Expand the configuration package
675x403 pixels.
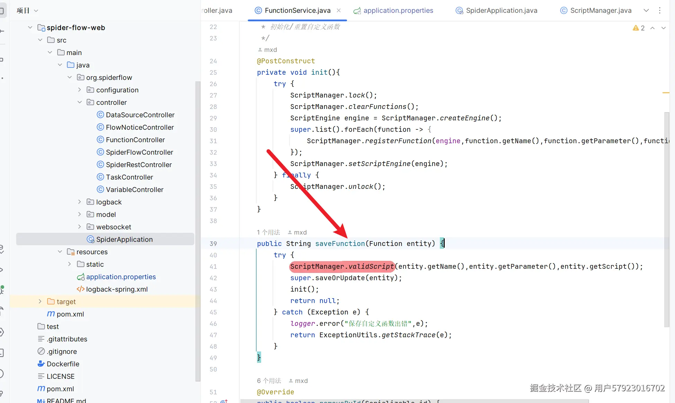79,90
